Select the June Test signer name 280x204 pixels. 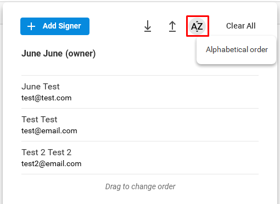[41, 87]
